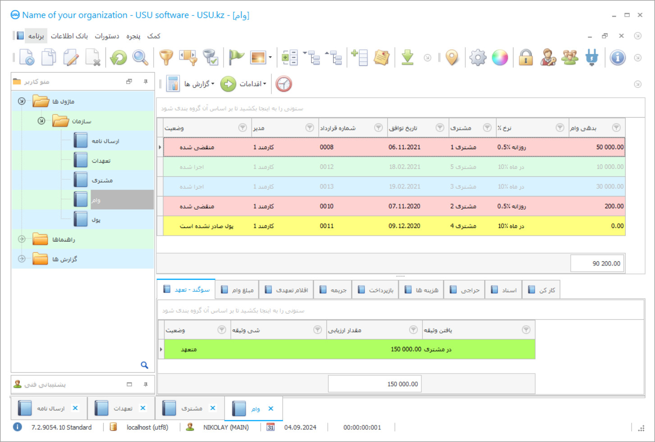Pin the منو کاربر user menu panel
Viewport: 655px width, 442px height.
(146, 82)
